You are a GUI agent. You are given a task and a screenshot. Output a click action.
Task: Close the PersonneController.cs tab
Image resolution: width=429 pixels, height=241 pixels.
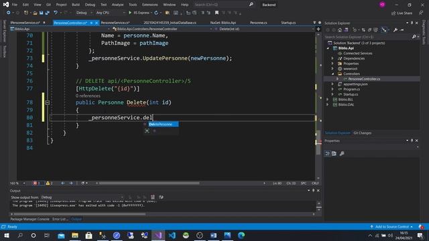coord(97,23)
